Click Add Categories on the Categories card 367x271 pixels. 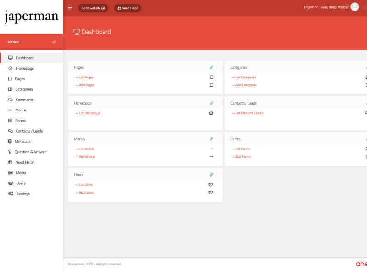(x=244, y=85)
